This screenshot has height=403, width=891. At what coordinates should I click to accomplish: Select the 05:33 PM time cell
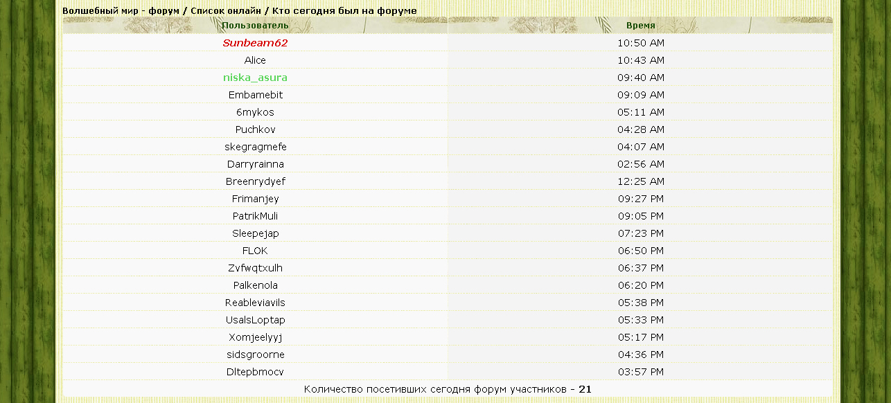pos(640,320)
